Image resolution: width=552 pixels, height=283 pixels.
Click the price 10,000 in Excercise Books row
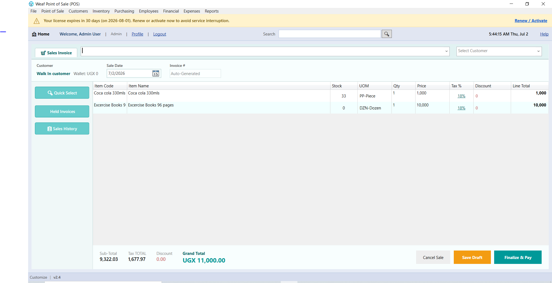tap(422, 105)
